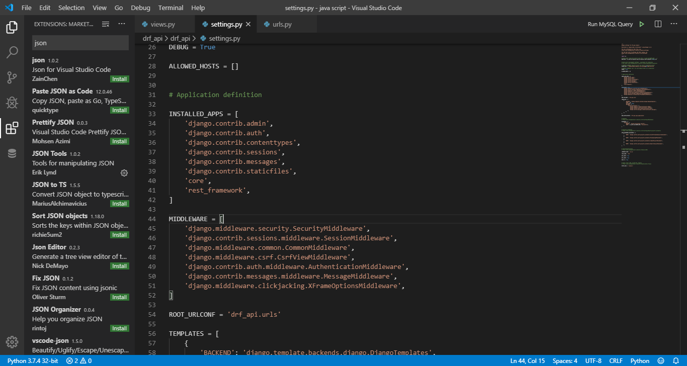Open the extensions filter menu

105,23
